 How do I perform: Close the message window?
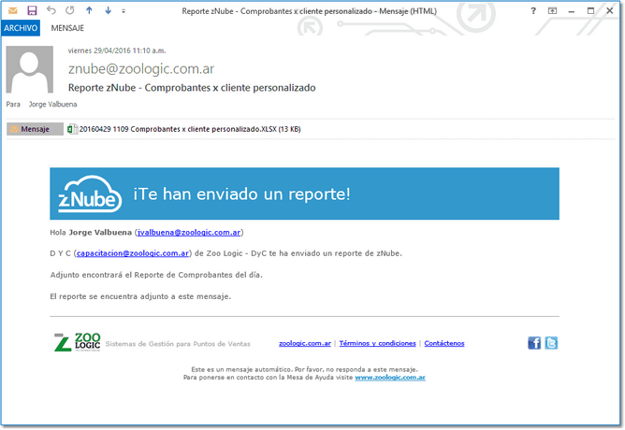[609, 11]
